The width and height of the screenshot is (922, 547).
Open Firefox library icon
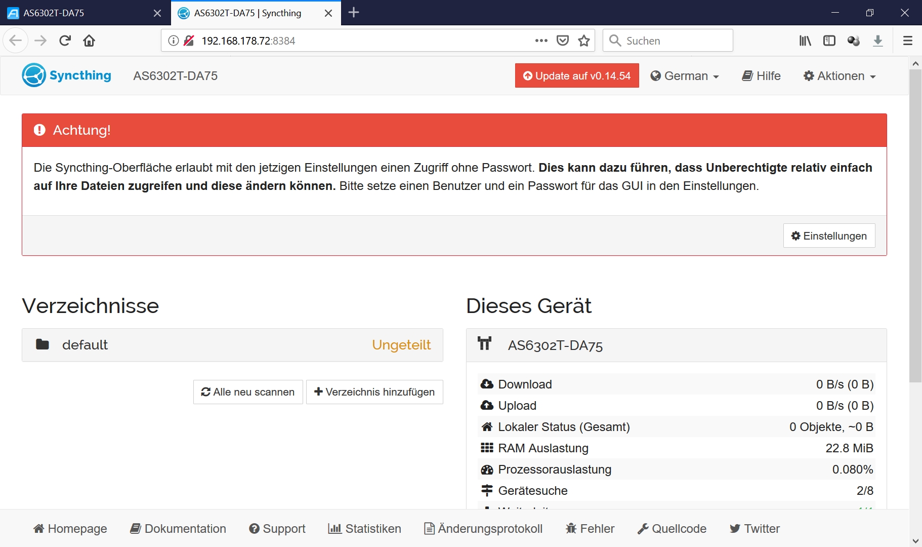pos(805,41)
